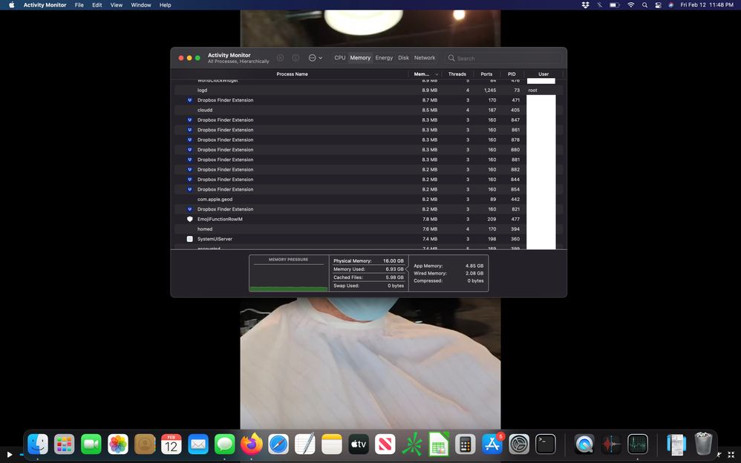Switch to the Energy tab
The height and width of the screenshot is (463, 741).
click(x=384, y=58)
